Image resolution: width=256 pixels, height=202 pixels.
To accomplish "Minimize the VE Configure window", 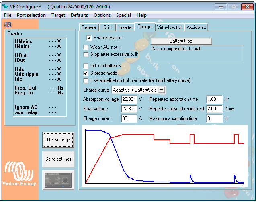I will pos(221,7).
